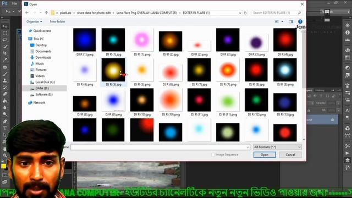Open the Desktop folder

coord(41,45)
